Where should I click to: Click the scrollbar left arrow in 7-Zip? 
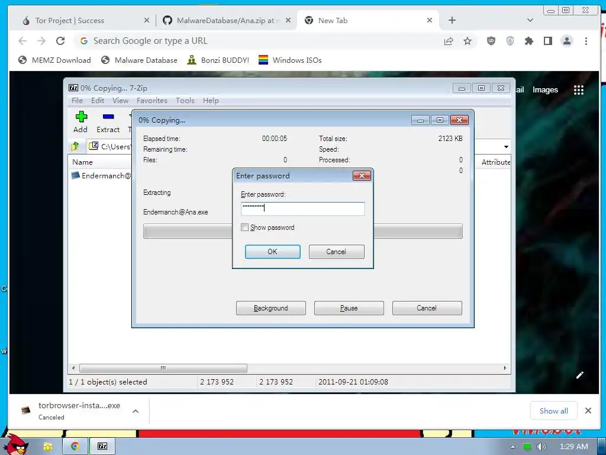click(x=73, y=368)
